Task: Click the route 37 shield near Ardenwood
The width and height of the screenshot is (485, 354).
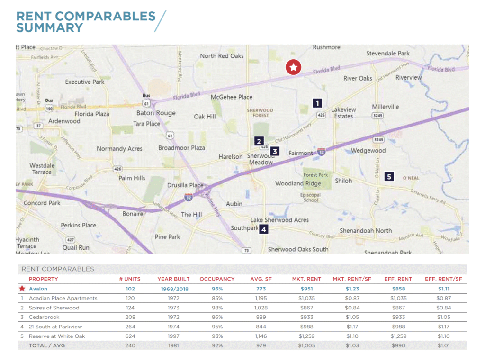Action: click(x=38, y=126)
